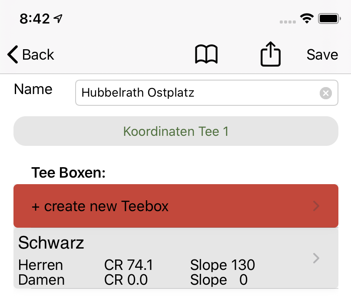
Task: Select the Schwarz tee box title
Action: tap(51, 243)
